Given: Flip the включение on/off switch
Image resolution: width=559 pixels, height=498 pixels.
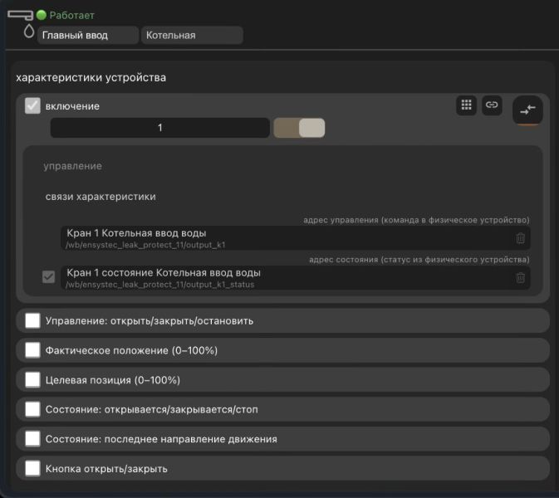Looking at the screenshot, I should click(299, 128).
